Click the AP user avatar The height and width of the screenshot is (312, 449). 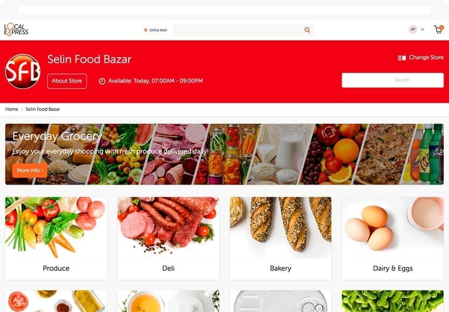pyautogui.click(x=413, y=29)
